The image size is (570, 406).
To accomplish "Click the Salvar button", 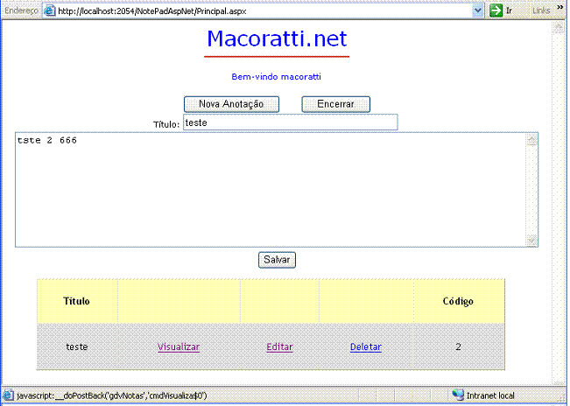I will (x=277, y=260).
